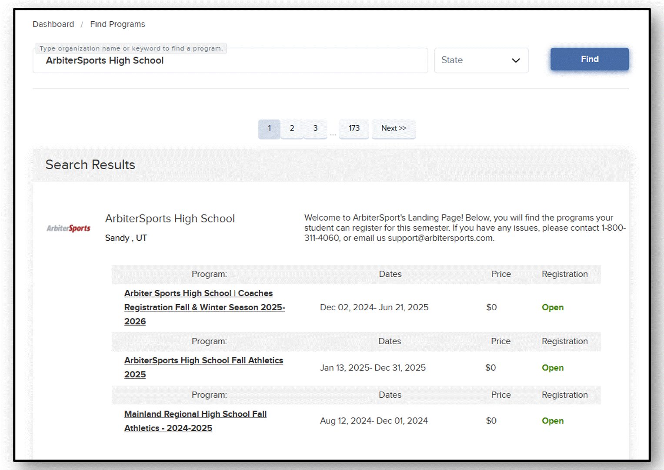Click the welcome description paragraph
The width and height of the screenshot is (664, 470).
pos(465,228)
